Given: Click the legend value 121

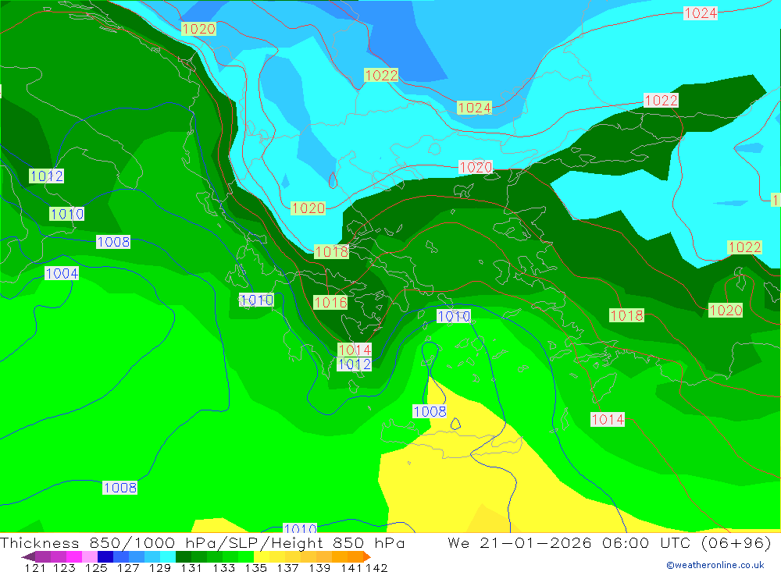Looking at the screenshot, I should [35, 567].
